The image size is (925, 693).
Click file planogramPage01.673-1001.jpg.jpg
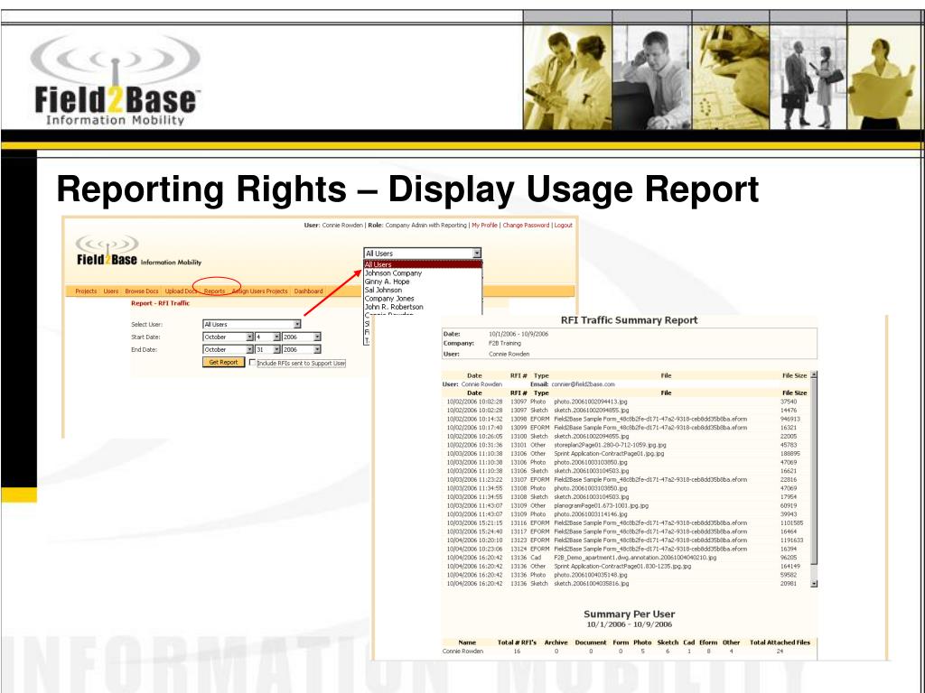click(601, 505)
